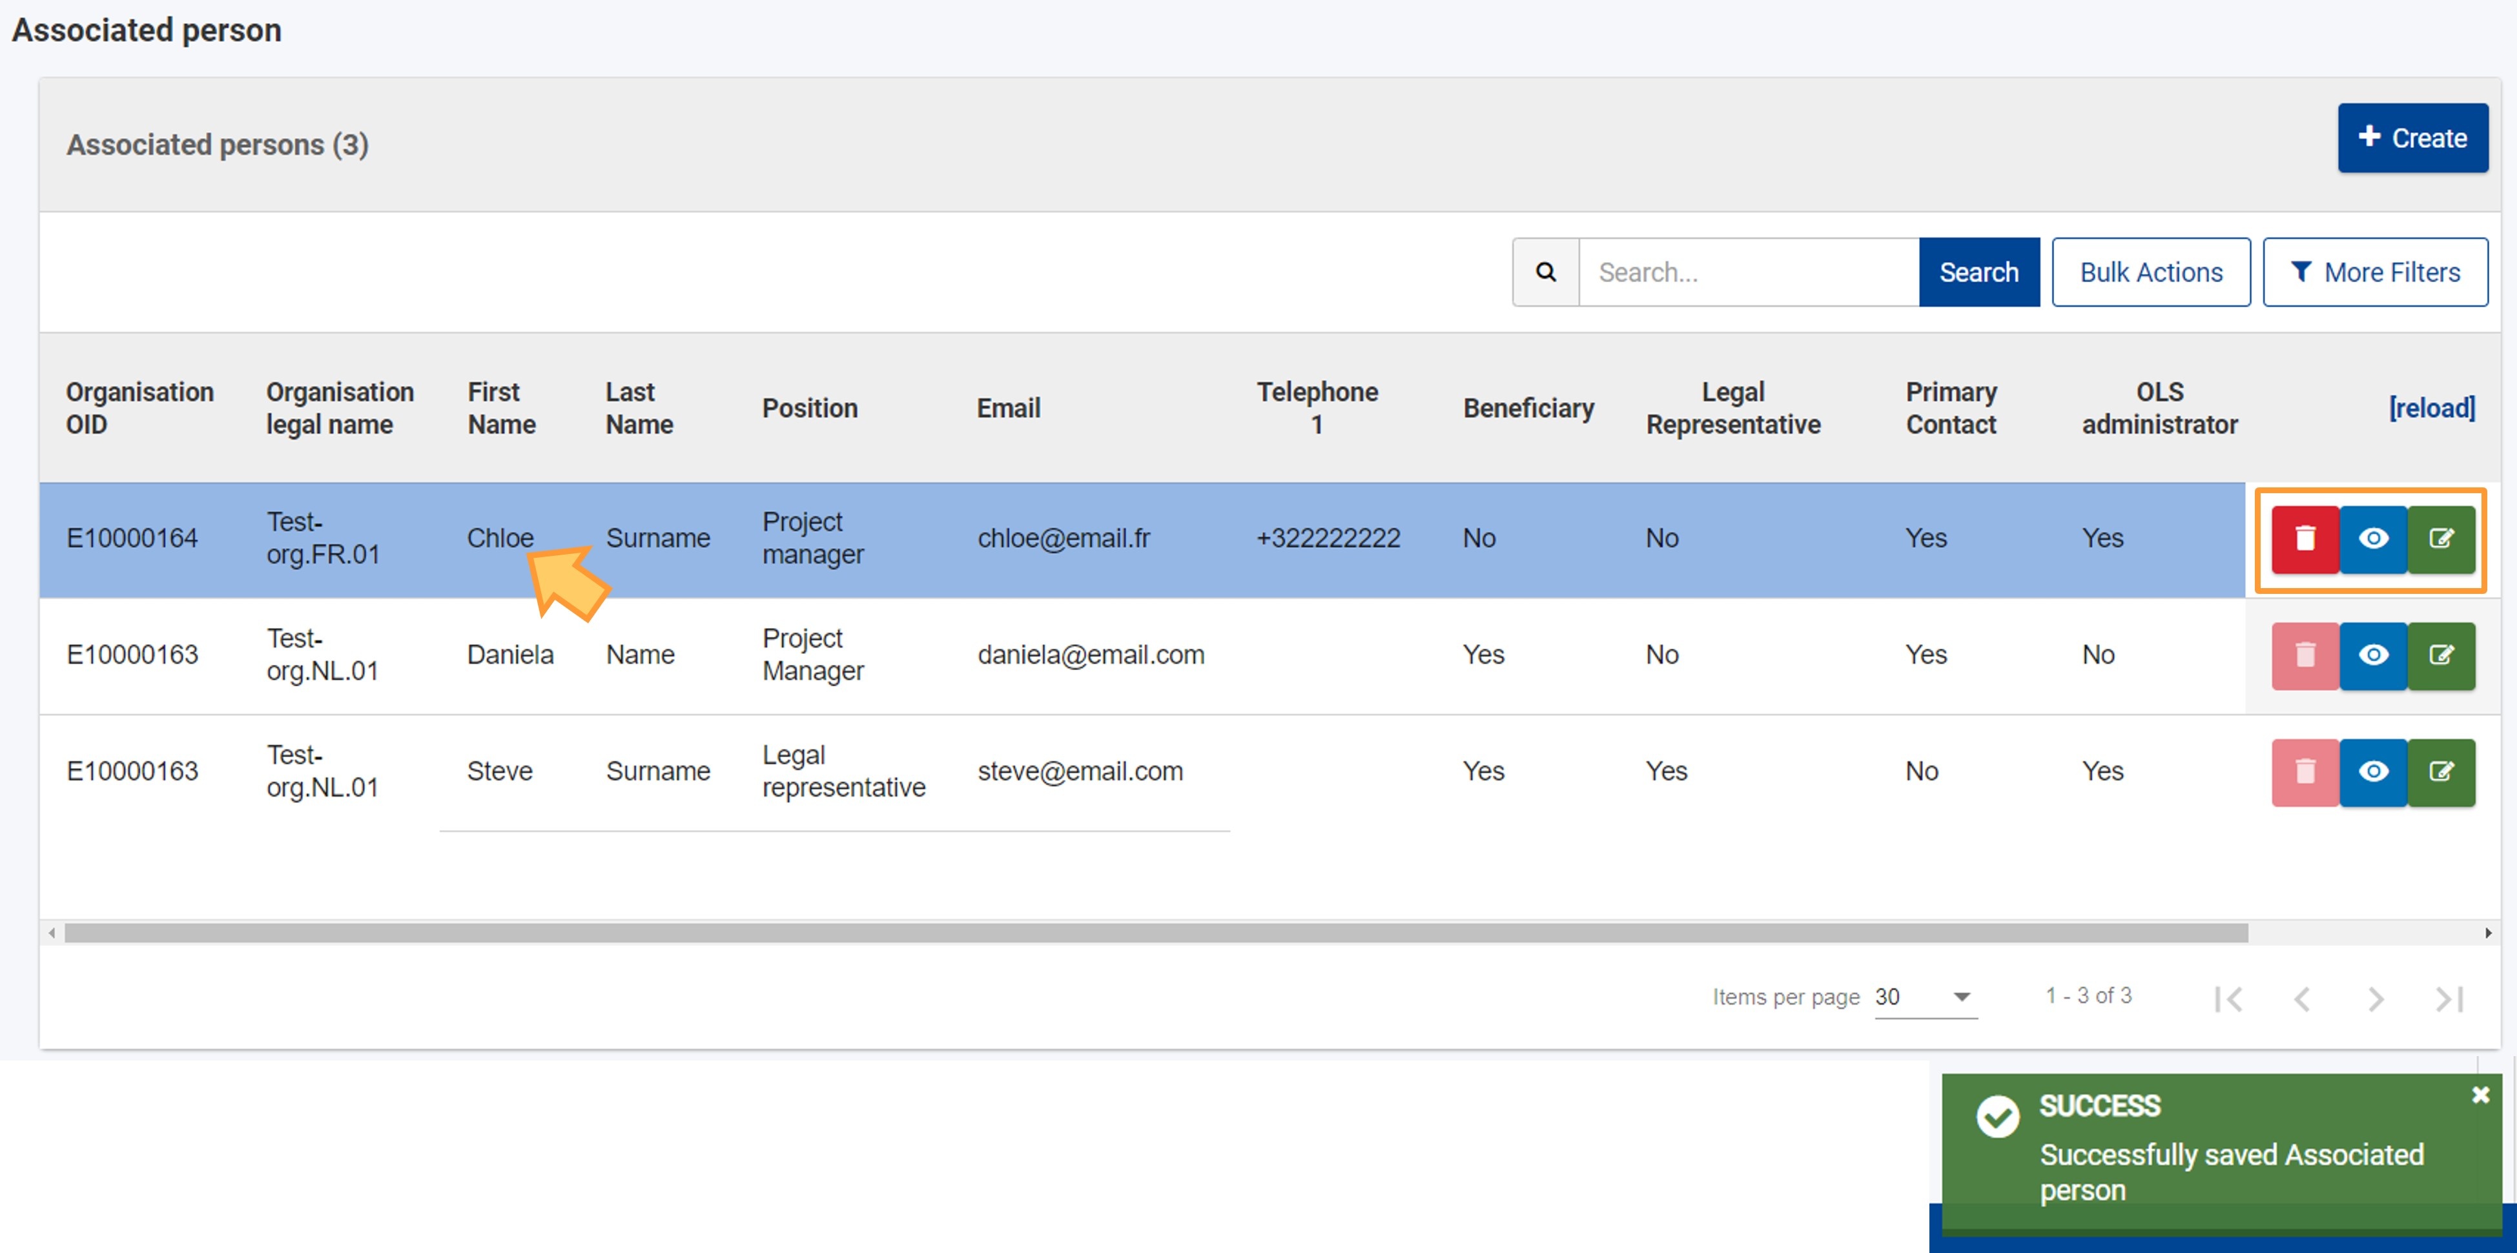2517x1253 pixels.
Task: Select the Daniela first name cell
Action: click(510, 655)
